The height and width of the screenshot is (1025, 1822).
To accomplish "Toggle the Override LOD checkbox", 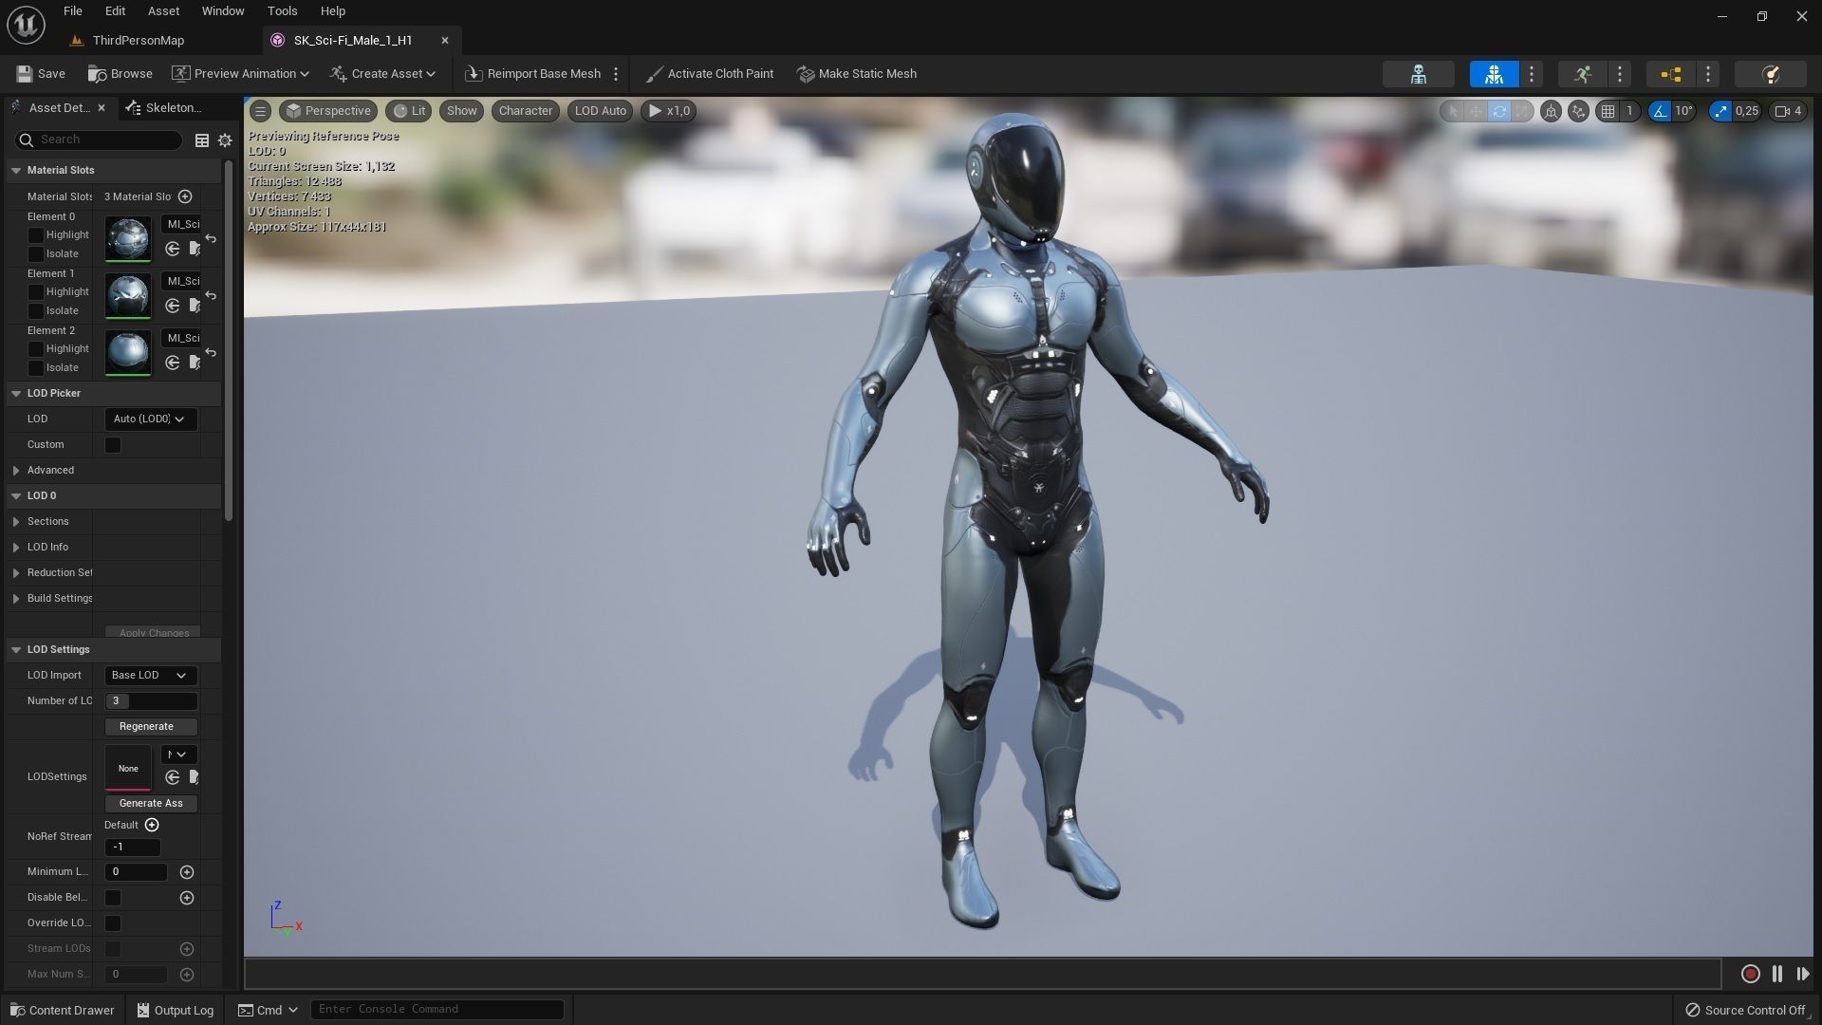I will pyautogui.click(x=113, y=922).
